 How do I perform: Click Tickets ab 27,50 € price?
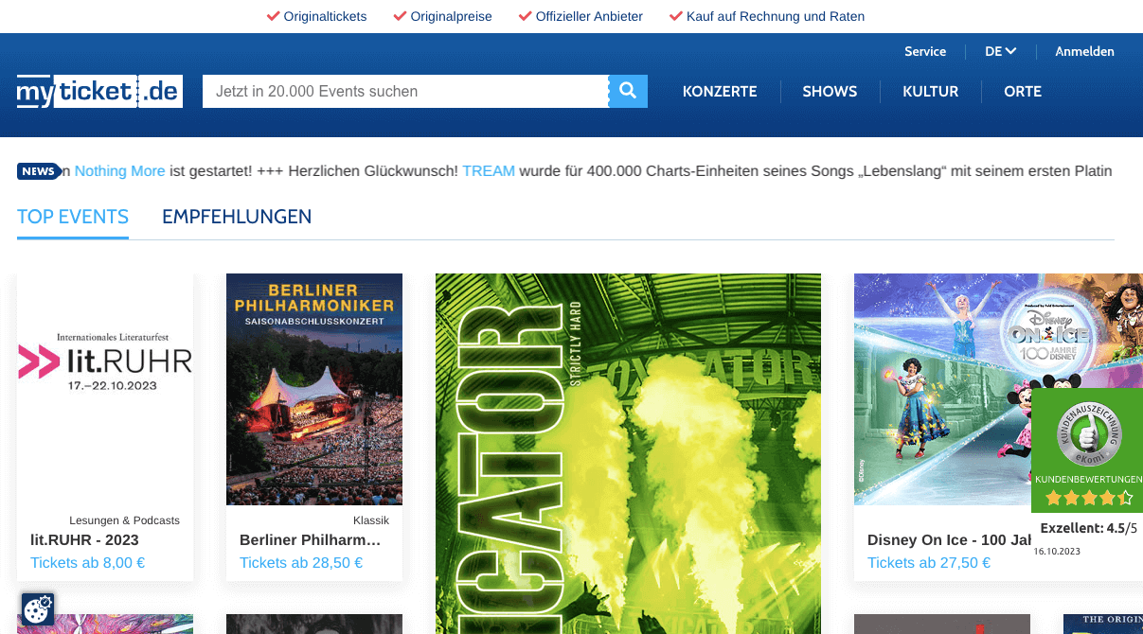[929, 563]
